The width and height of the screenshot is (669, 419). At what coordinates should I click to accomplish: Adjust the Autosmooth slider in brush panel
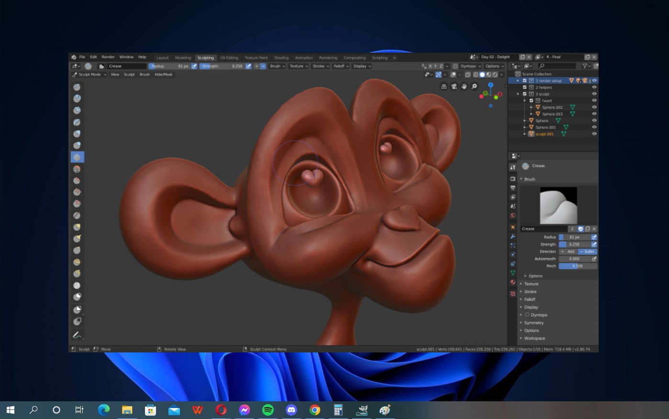pyautogui.click(x=575, y=259)
